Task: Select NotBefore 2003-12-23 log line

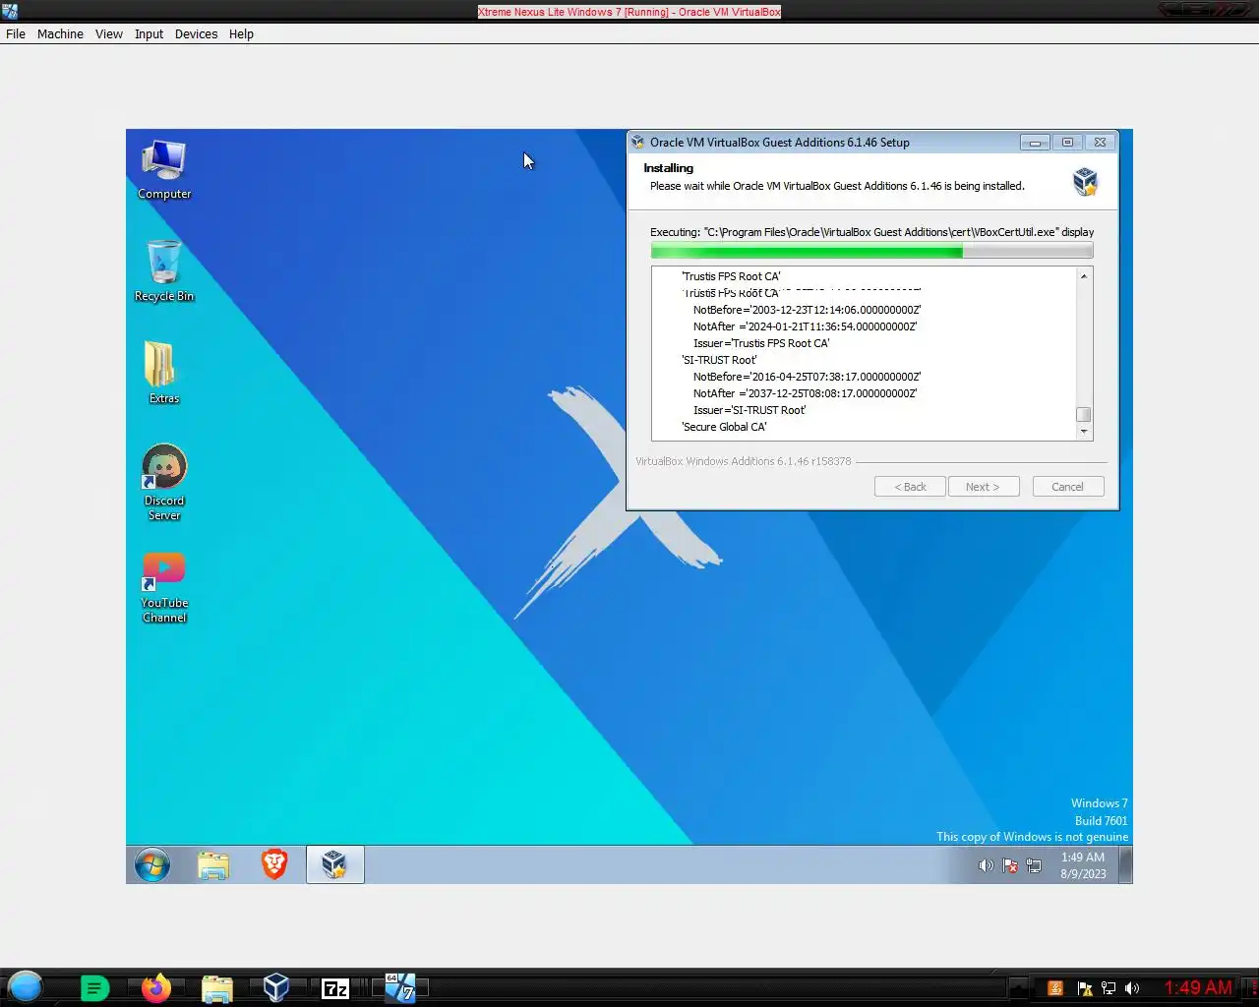Action: (807, 310)
